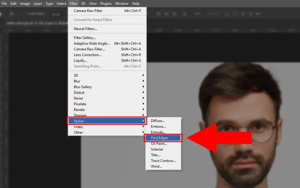Open the Liquify... filter
This screenshot has width=300, height=188.
[107, 61]
